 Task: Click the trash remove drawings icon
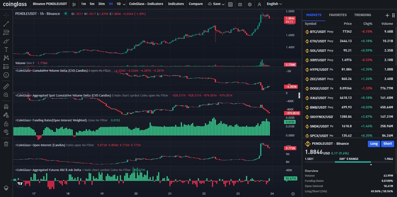pyautogui.click(x=6, y=144)
